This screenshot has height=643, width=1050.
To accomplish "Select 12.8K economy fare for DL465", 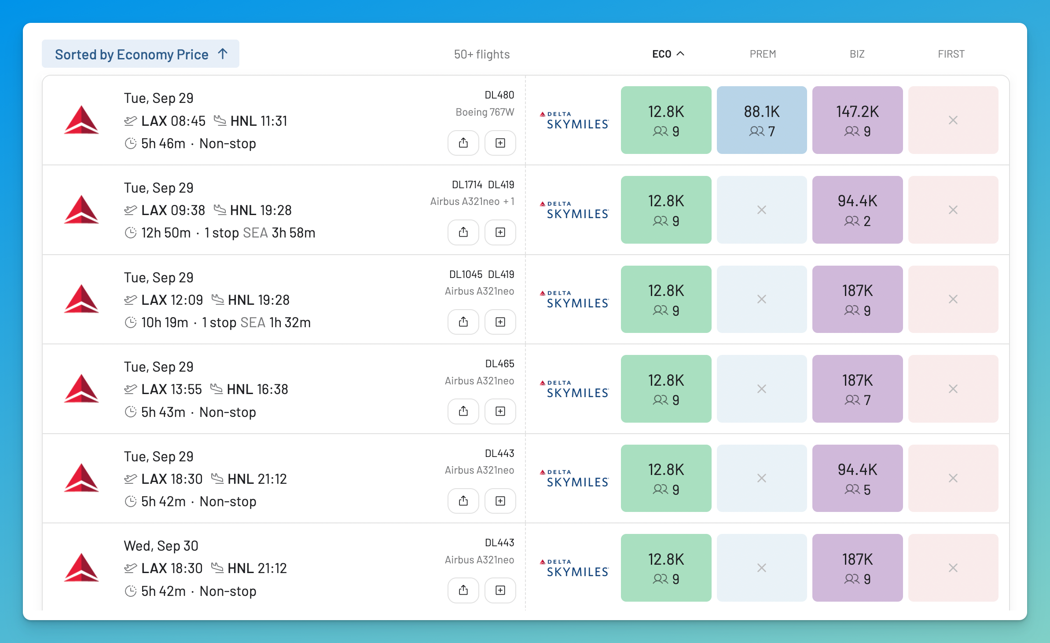I will click(666, 389).
